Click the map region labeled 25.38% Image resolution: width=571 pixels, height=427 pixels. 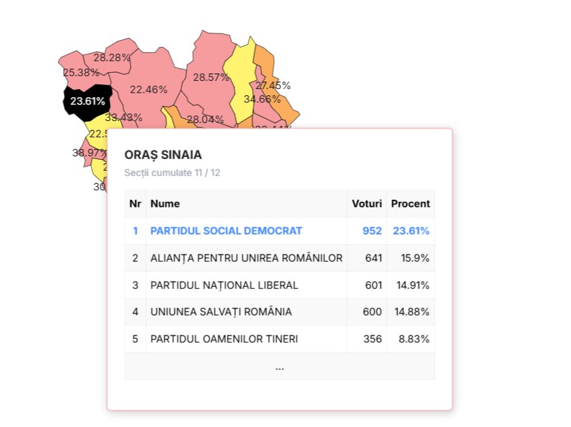point(80,72)
